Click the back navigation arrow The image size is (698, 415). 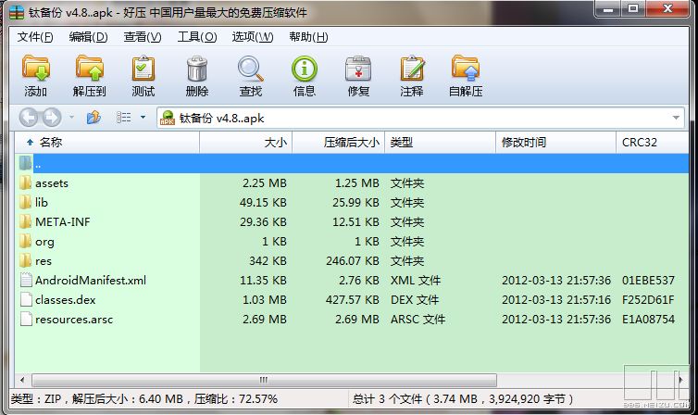coord(29,118)
